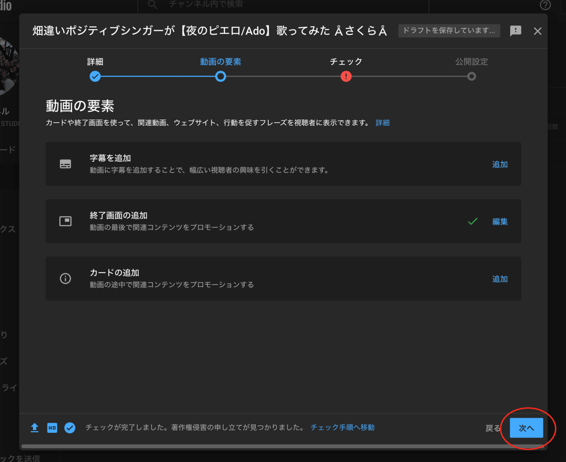Click the blue upload status icon at bottom left
566x462 pixels.
pos(34,428)
